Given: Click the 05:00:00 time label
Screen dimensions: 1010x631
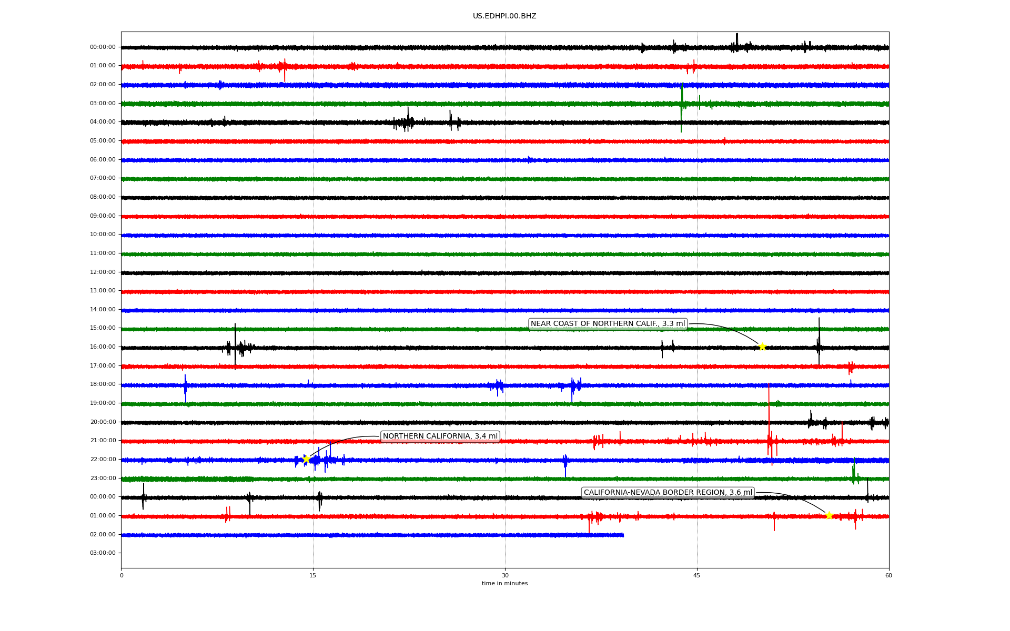Looking at the screenshot, I should pyautogui.click(x=103, y=141).
